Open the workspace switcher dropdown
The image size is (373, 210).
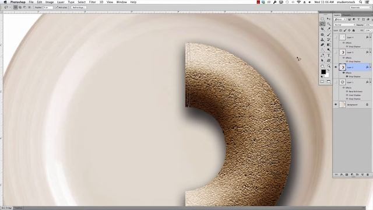[360, 8]
